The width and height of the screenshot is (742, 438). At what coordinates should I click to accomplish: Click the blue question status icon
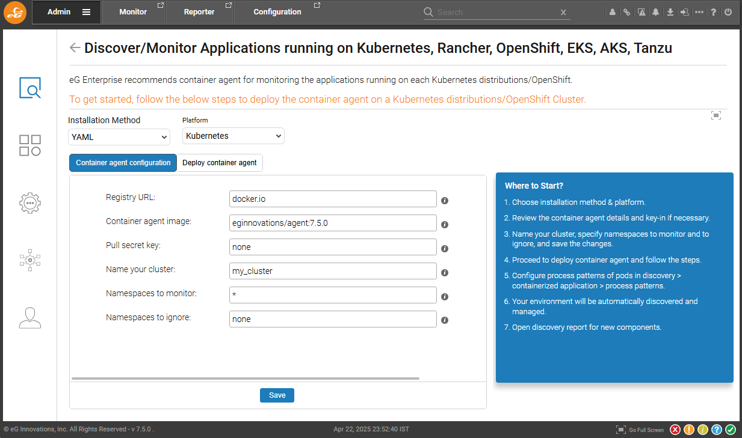click(717, 430)
